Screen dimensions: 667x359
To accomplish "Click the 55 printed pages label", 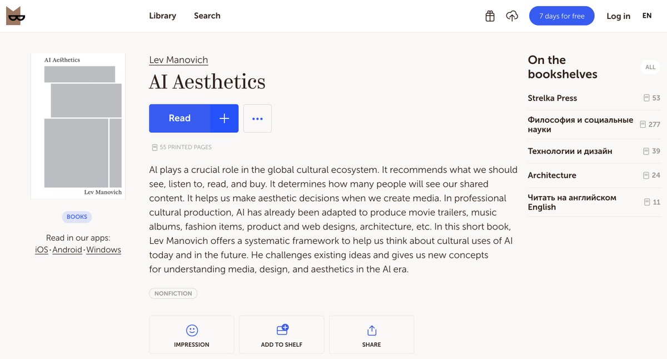I will 182,147.
